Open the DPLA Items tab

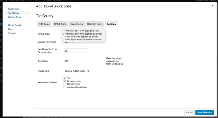60,24
